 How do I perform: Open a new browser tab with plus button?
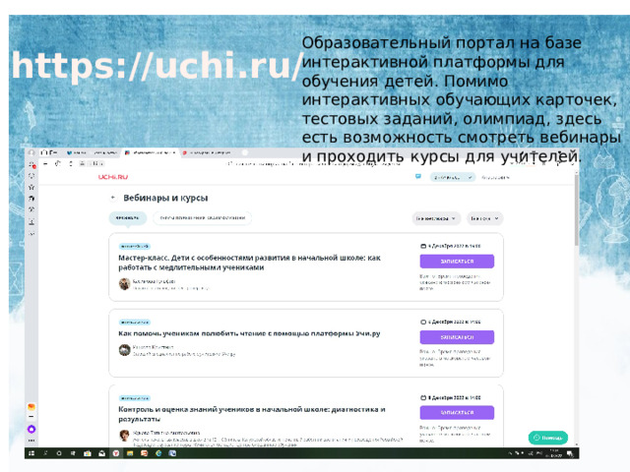(x=245, y=152)
